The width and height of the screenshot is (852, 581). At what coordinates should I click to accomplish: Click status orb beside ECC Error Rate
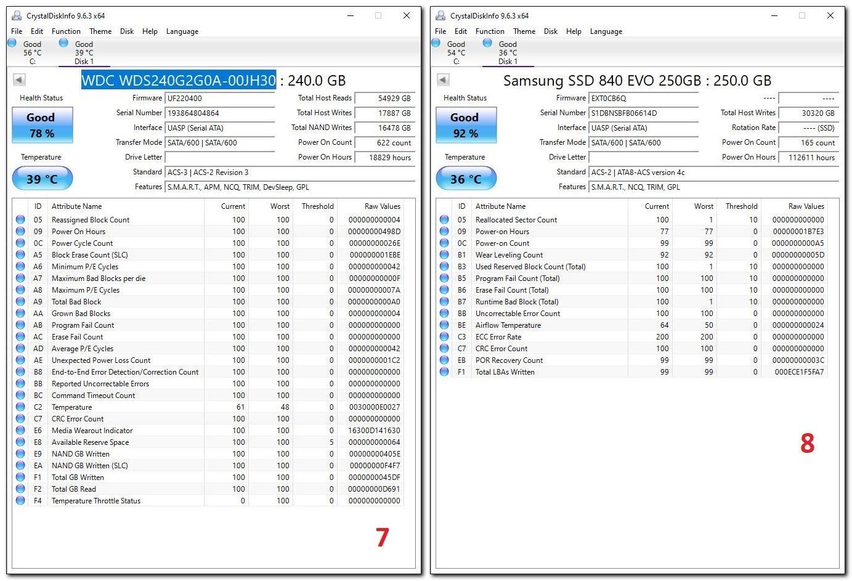pos(444,336)
